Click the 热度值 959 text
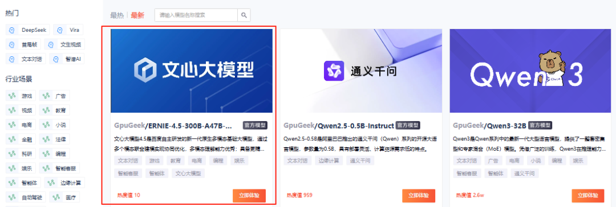 click(299, 195)
